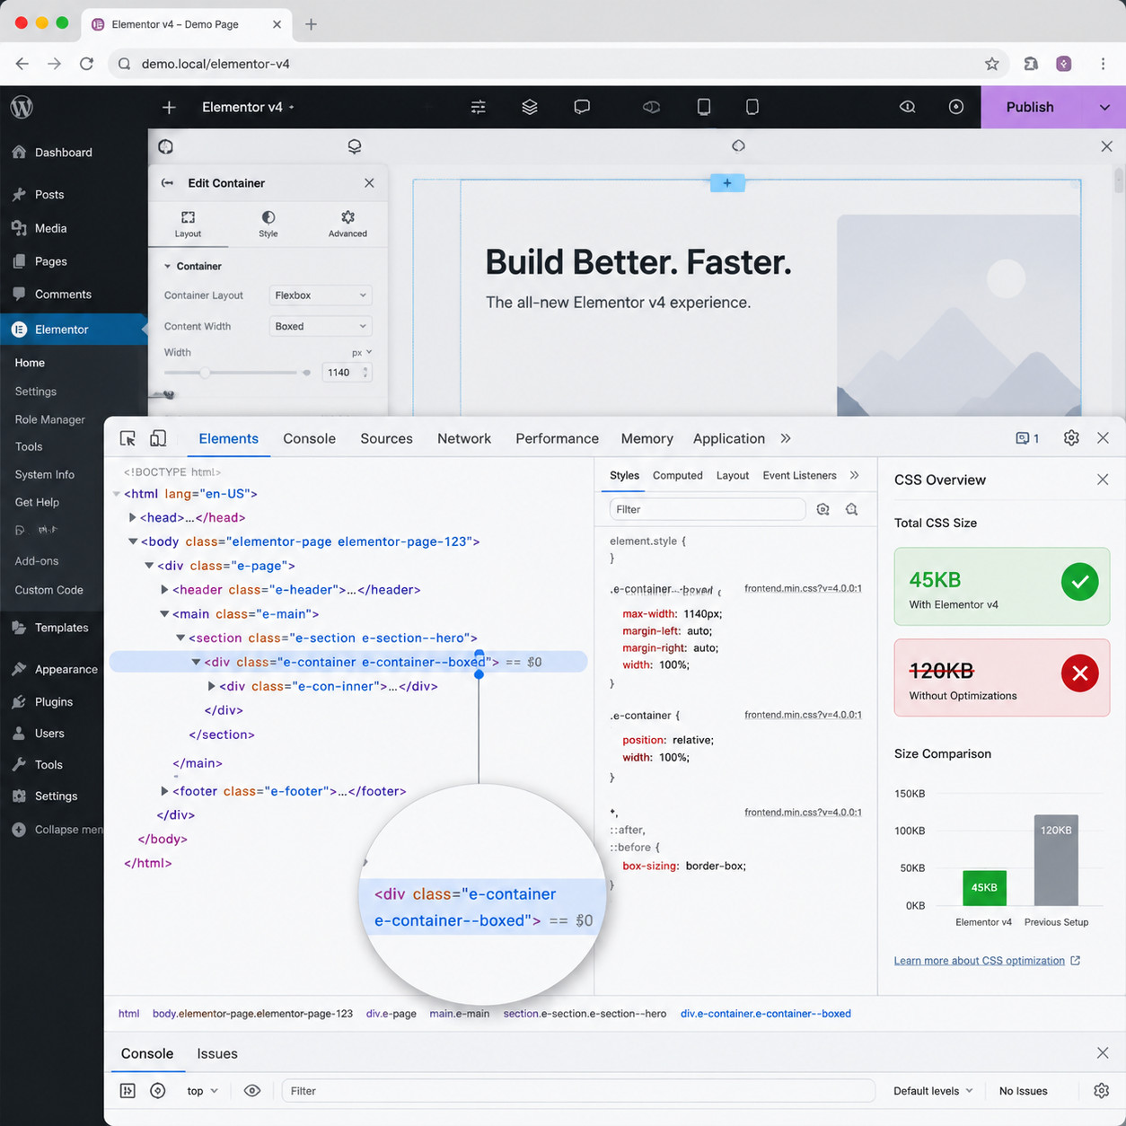Open Issues tab in console drawer

(217, 1053)
